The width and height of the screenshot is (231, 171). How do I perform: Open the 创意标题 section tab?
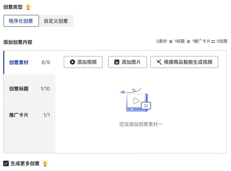[29, 89]
